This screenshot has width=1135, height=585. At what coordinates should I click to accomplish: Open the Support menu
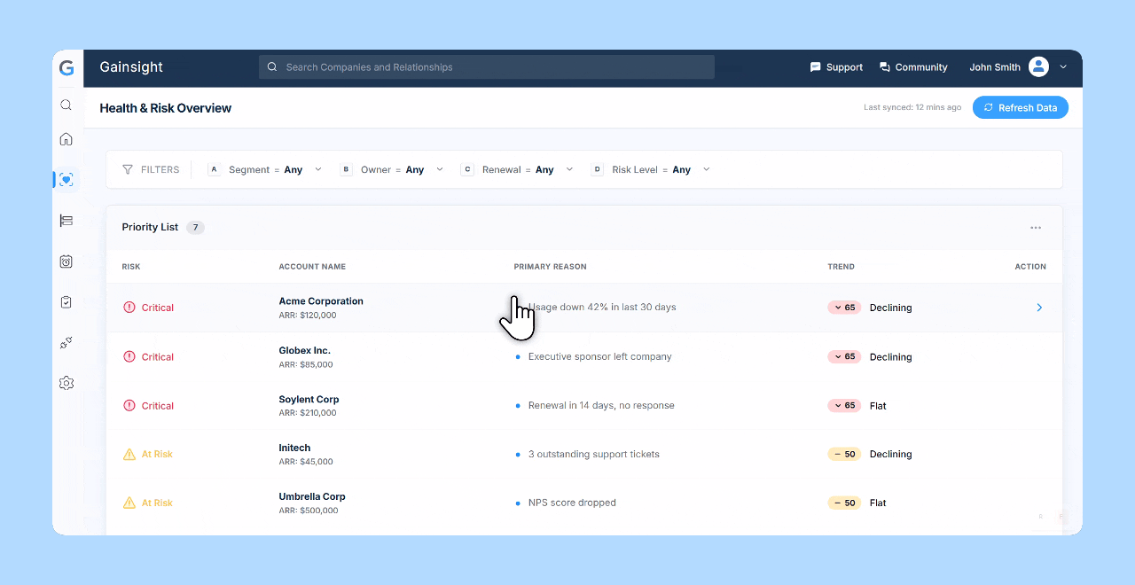[x=836, y=66]
